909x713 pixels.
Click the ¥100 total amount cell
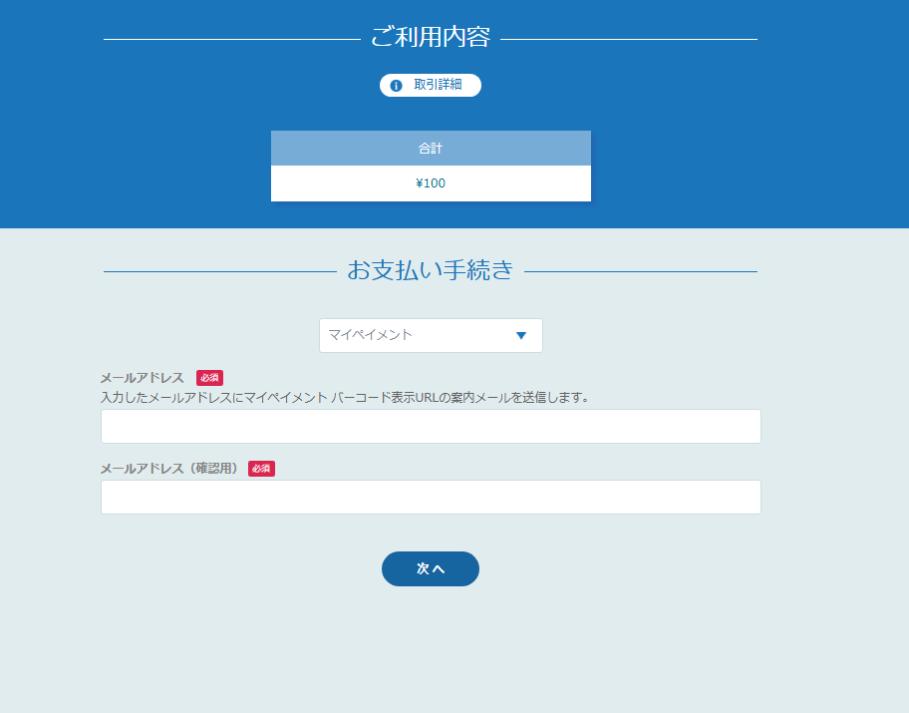pyautogui.click(x=431, y=183)
